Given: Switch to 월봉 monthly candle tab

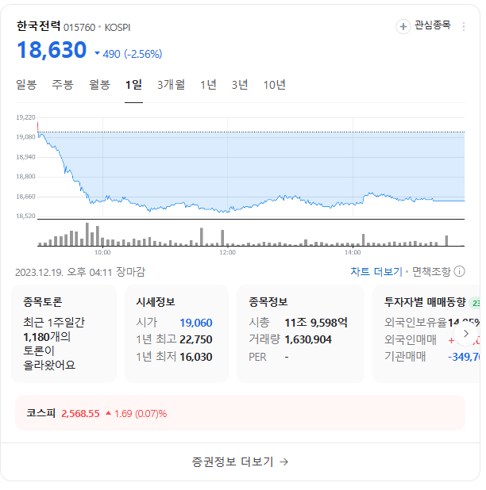Looking at the screenshot, I should 99,85.
